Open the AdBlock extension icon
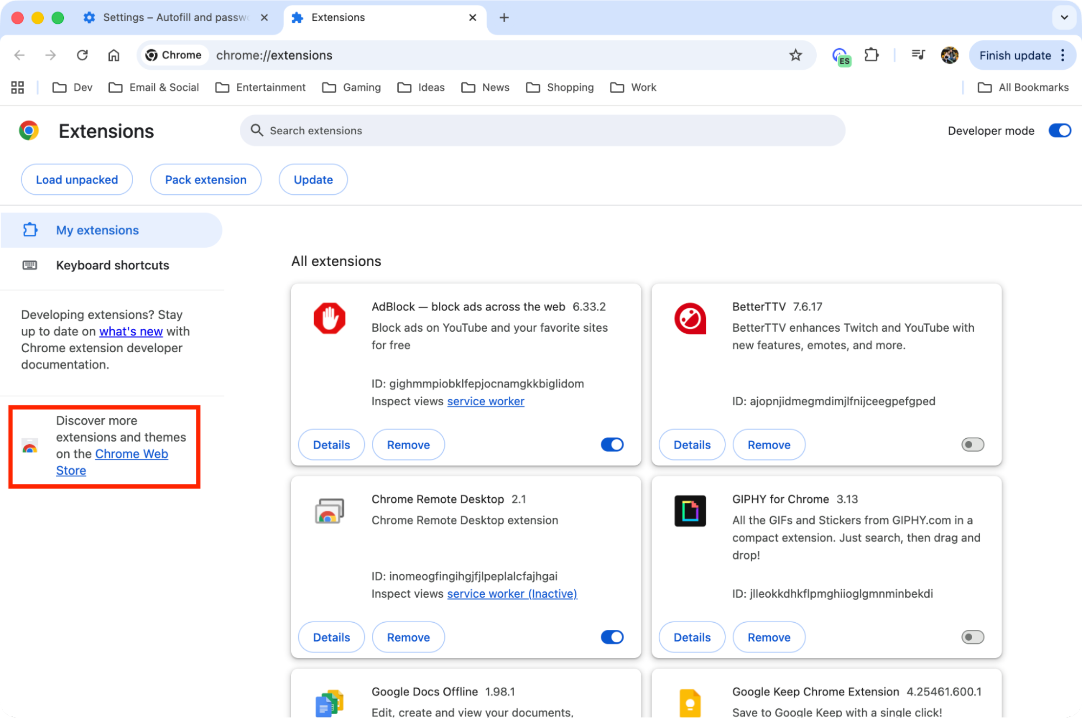Image resolution: width=1082 pixels, height=718 pixels. point(330,319)
